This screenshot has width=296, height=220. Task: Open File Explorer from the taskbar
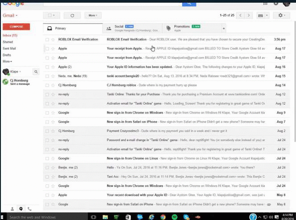(x=105, y=217)
